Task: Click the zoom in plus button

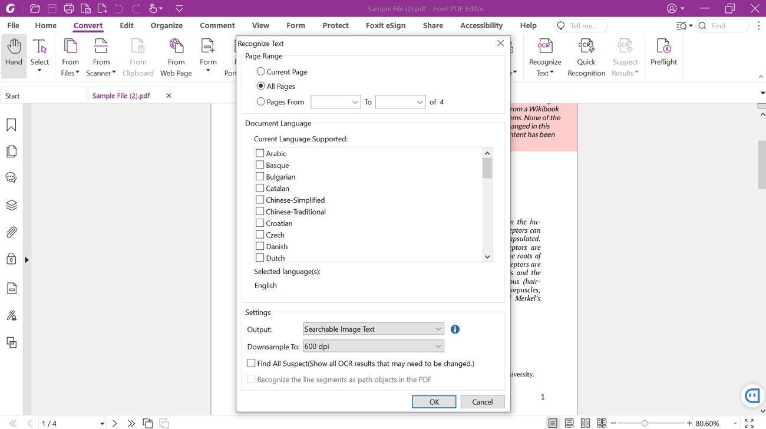Action: point(689,423)
